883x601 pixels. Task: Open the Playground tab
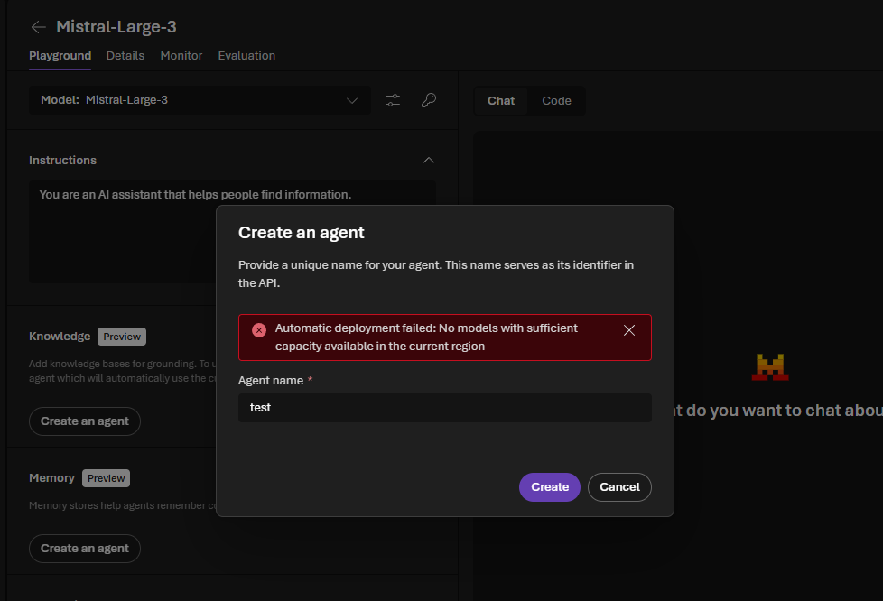[x=60, y=56]
